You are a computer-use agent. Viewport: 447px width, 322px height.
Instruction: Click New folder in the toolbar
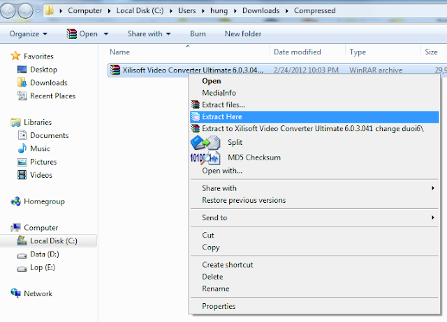(x=243, y=34)
